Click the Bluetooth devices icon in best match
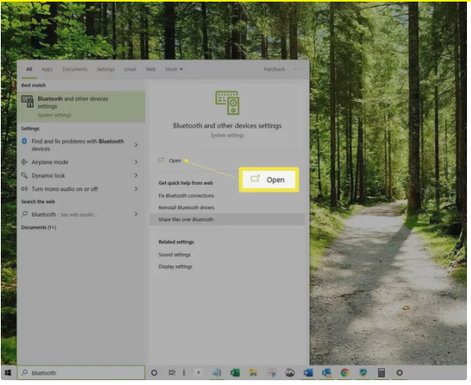 28,101
